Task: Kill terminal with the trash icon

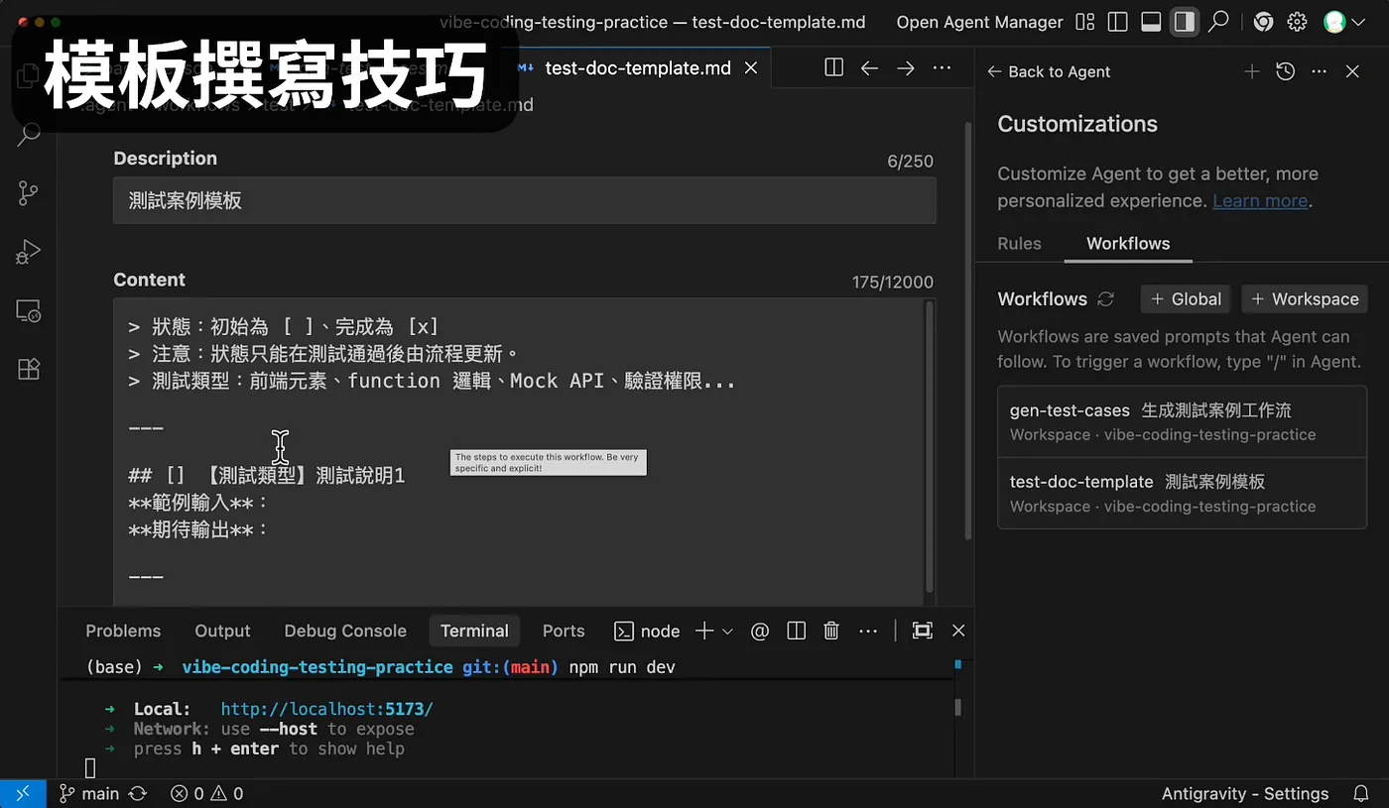Action: (831, 631)
